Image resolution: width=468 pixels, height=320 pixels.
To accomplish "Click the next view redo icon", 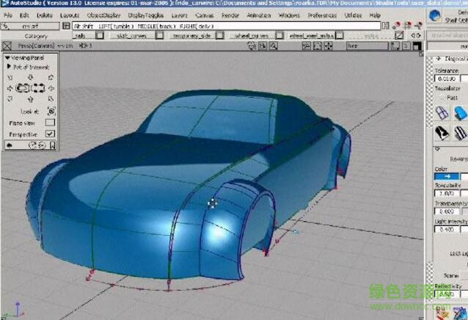I will [42, 145].
